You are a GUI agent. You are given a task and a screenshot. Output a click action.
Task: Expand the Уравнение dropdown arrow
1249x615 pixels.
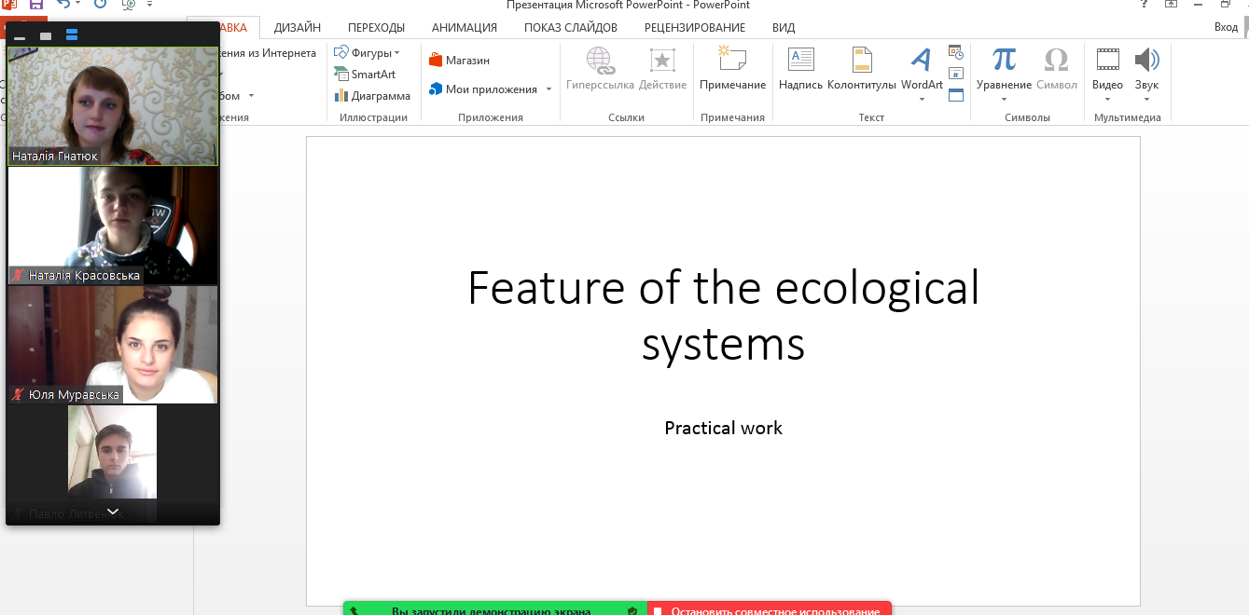coord(1004,100)
